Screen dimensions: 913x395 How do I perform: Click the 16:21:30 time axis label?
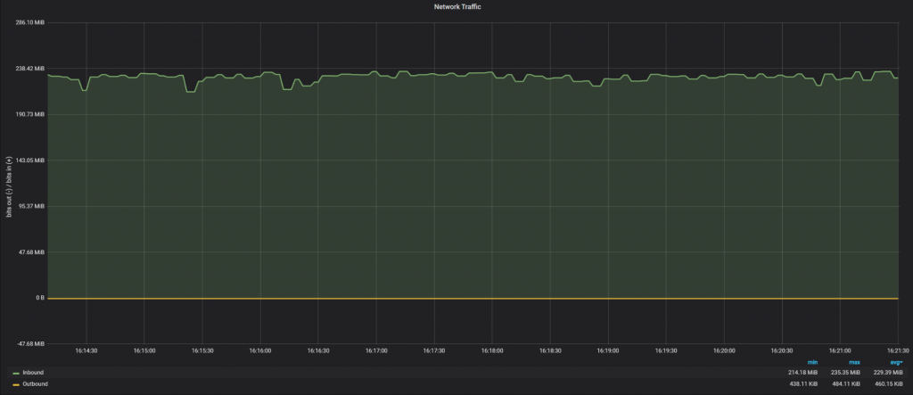[x=897, y=351]
